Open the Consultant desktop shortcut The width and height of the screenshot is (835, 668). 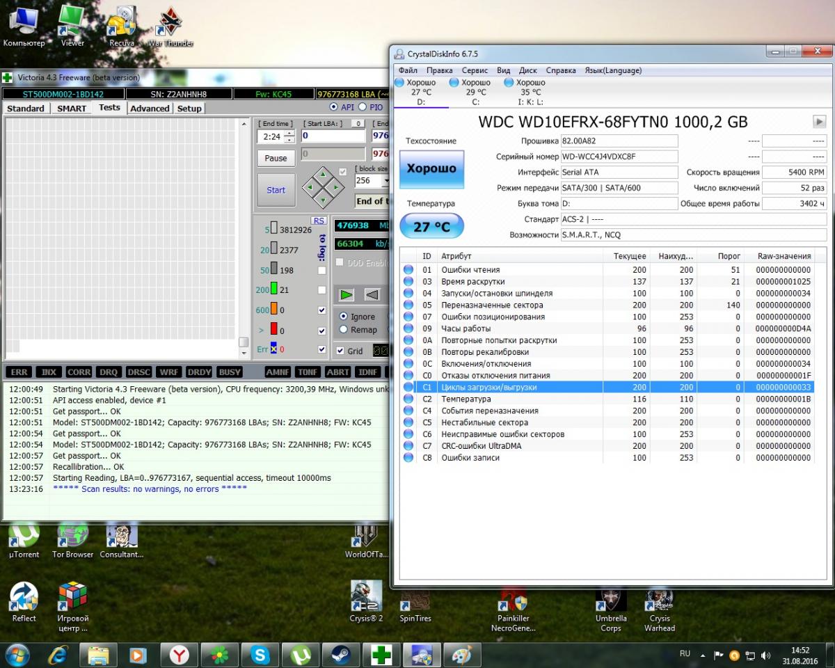pos(122,541)
